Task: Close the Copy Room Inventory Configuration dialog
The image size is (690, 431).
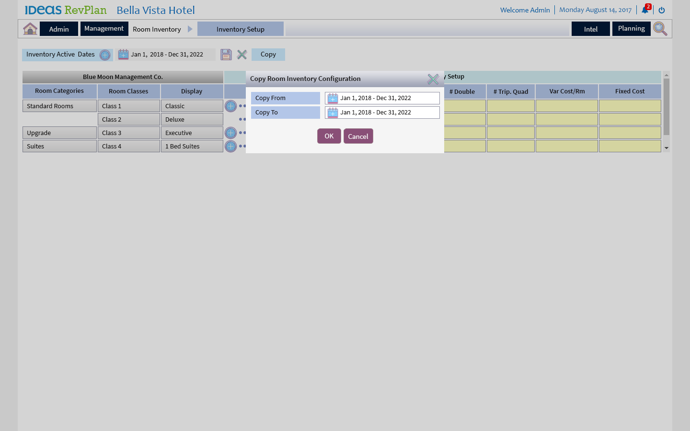Action: tap(433, 79)
